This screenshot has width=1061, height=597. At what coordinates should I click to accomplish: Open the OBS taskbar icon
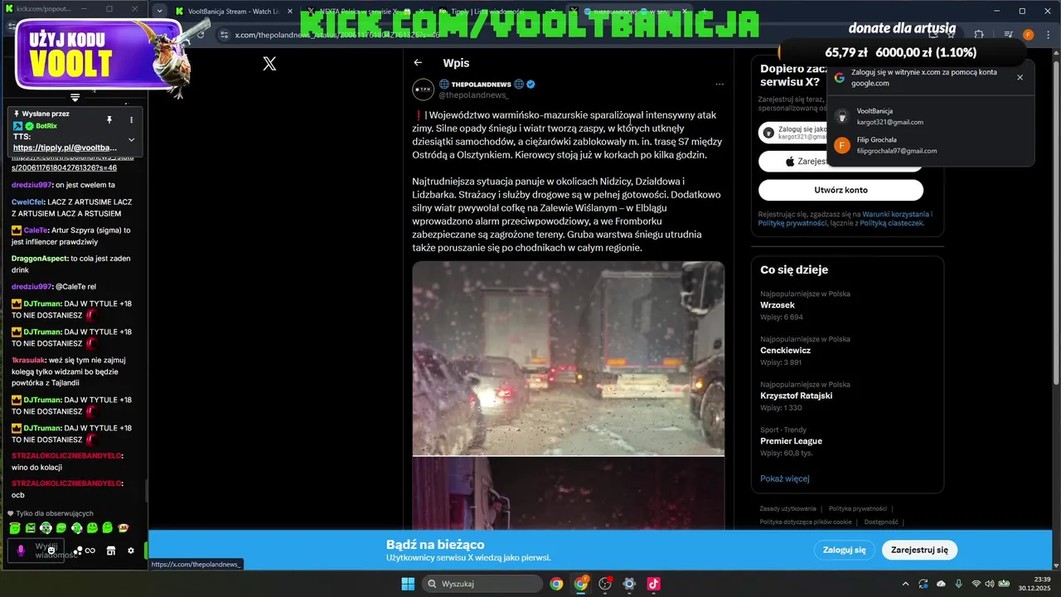click(605, 584)
